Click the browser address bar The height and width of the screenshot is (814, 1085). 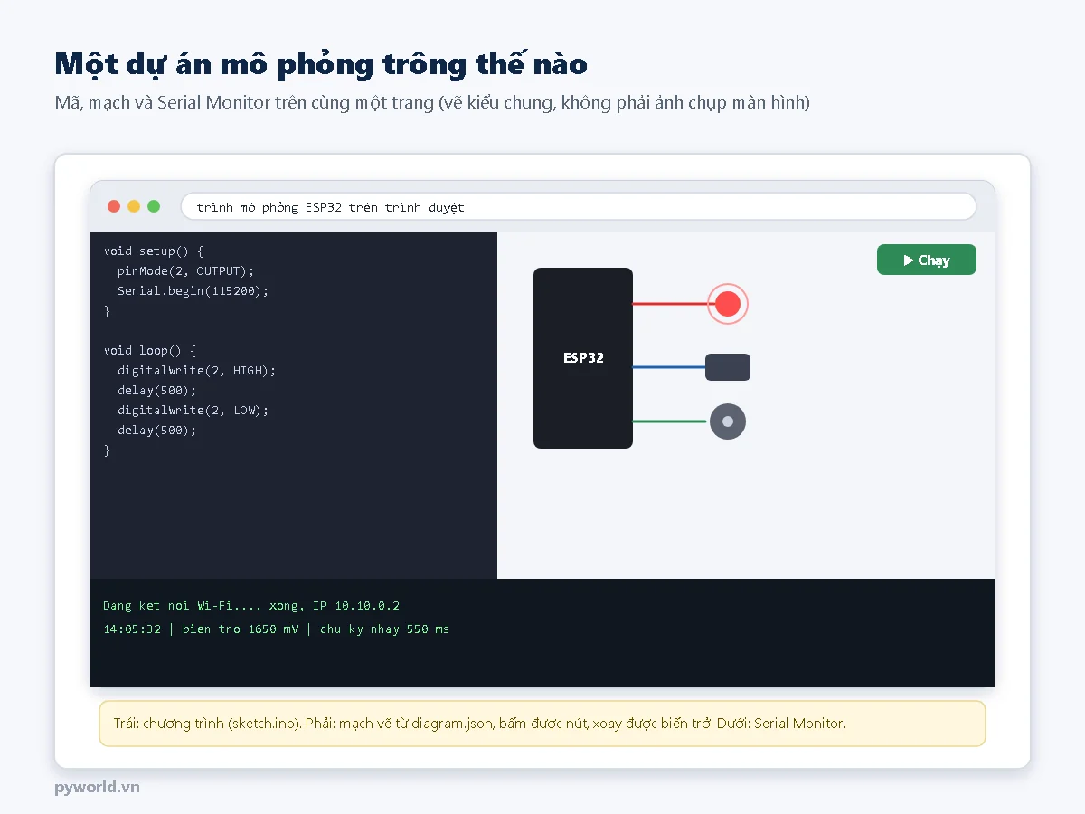579,206
